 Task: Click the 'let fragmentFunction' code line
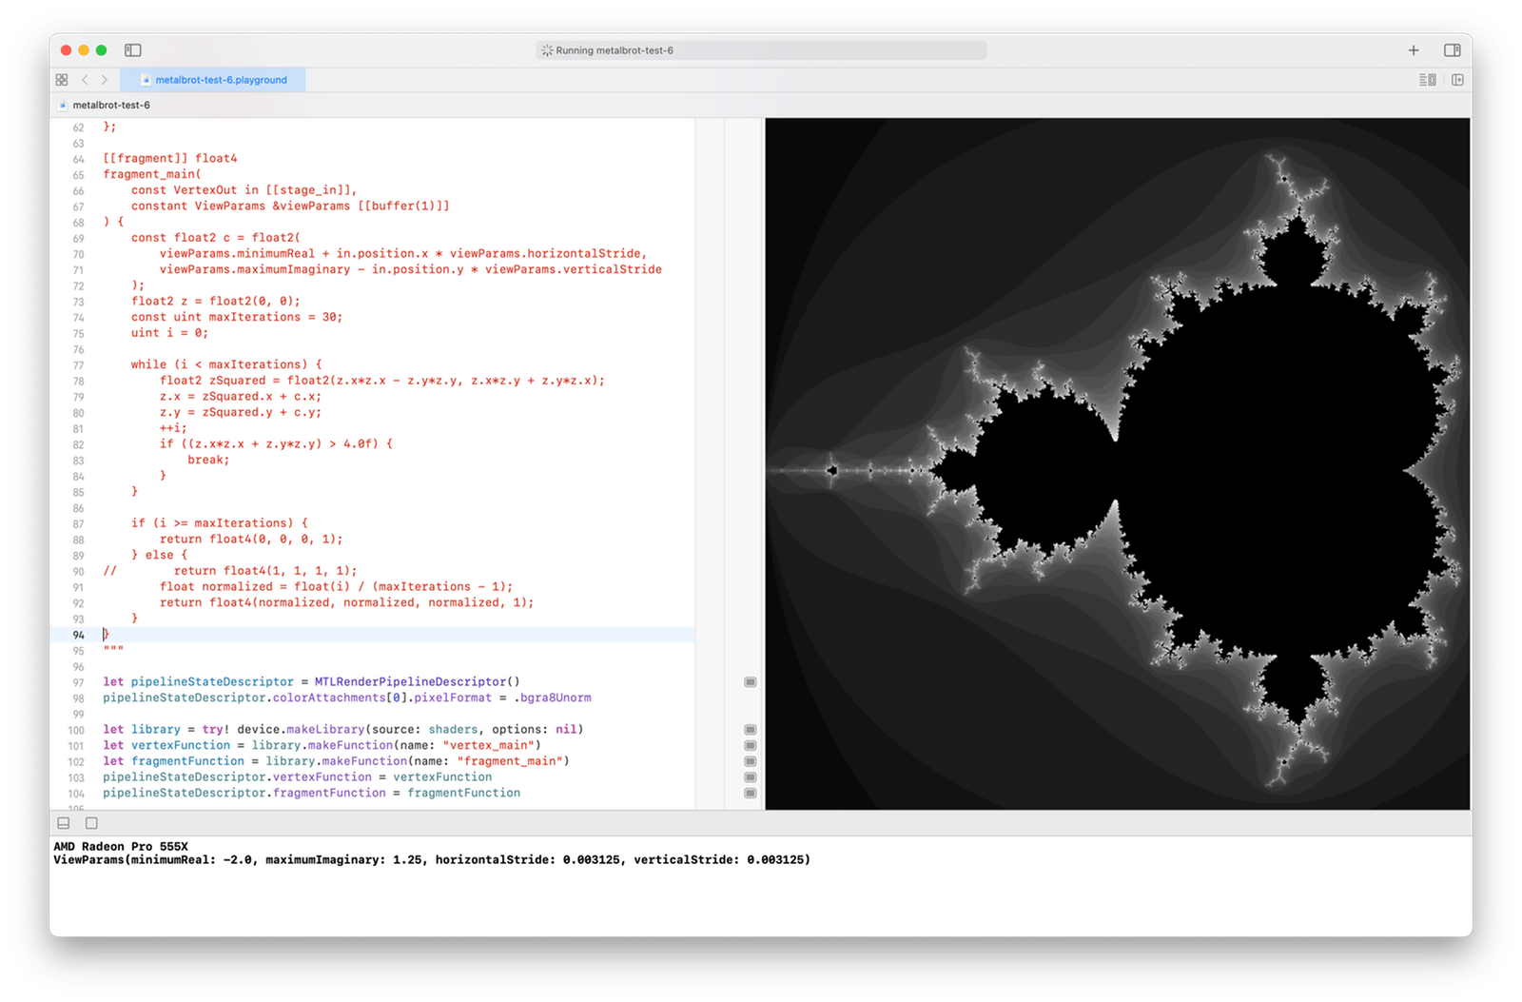tap(337, 761)
